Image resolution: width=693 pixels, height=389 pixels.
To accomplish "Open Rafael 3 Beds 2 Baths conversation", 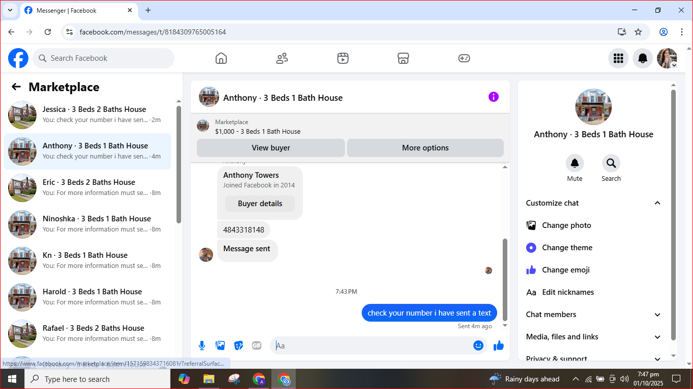I will coord(87,334).
